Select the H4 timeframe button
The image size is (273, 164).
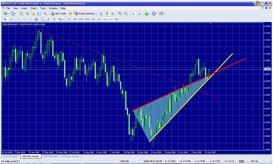pyautogui.click(x=99, y=19)
